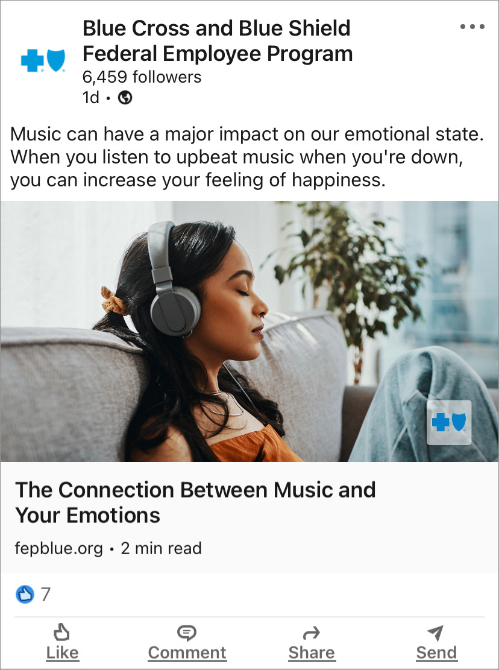The width and height of the screenshot is (499, 670).
Task: Click the blue like reaction badge
Action: click(25, 594)
